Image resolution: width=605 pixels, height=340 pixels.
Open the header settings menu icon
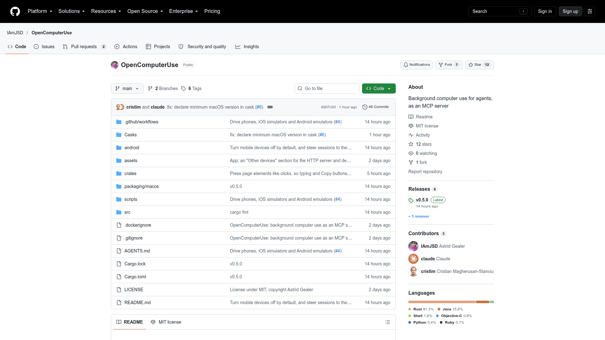pyautogui.click(x=590, y=11)
